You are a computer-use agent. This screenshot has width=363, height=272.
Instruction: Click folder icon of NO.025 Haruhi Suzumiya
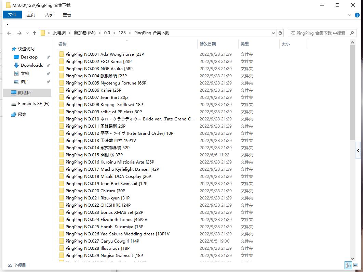[x=62, y=226]
